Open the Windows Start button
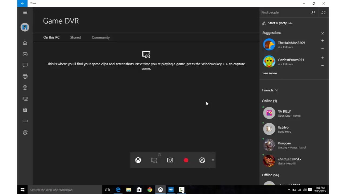The width and height of the screenshot is (346, 194). pos(22,190)
